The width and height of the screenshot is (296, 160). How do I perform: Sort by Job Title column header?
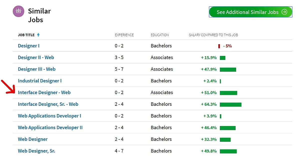[x=26, y=35]
